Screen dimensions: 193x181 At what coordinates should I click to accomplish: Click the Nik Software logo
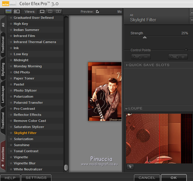pyautogui.click(x=9, y=4)
